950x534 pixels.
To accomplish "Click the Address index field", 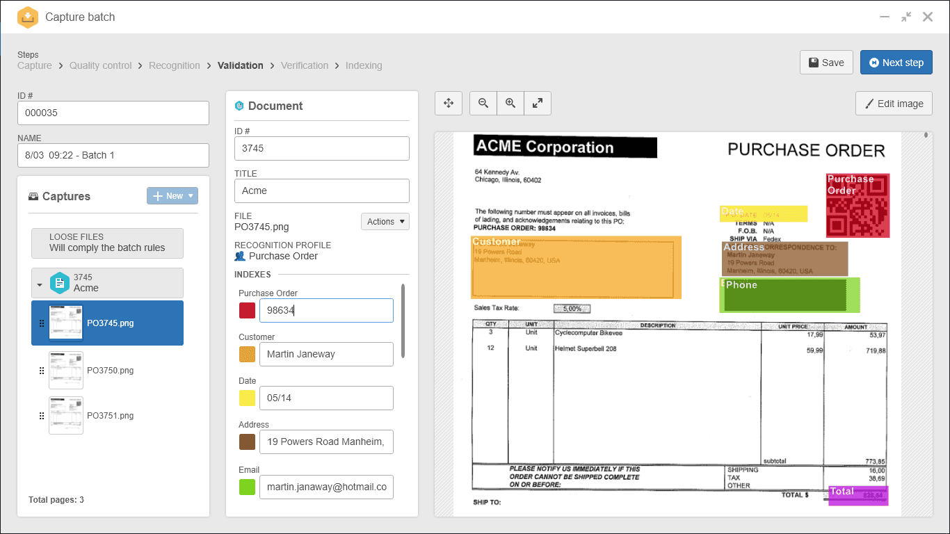I will (326, 442).
